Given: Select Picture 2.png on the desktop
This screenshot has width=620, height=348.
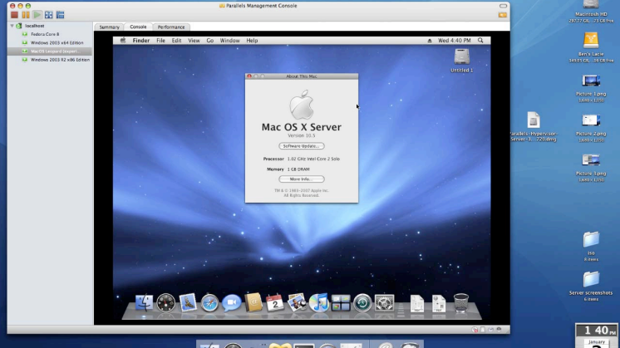Looking at the screenshot, I should [591, 127].
